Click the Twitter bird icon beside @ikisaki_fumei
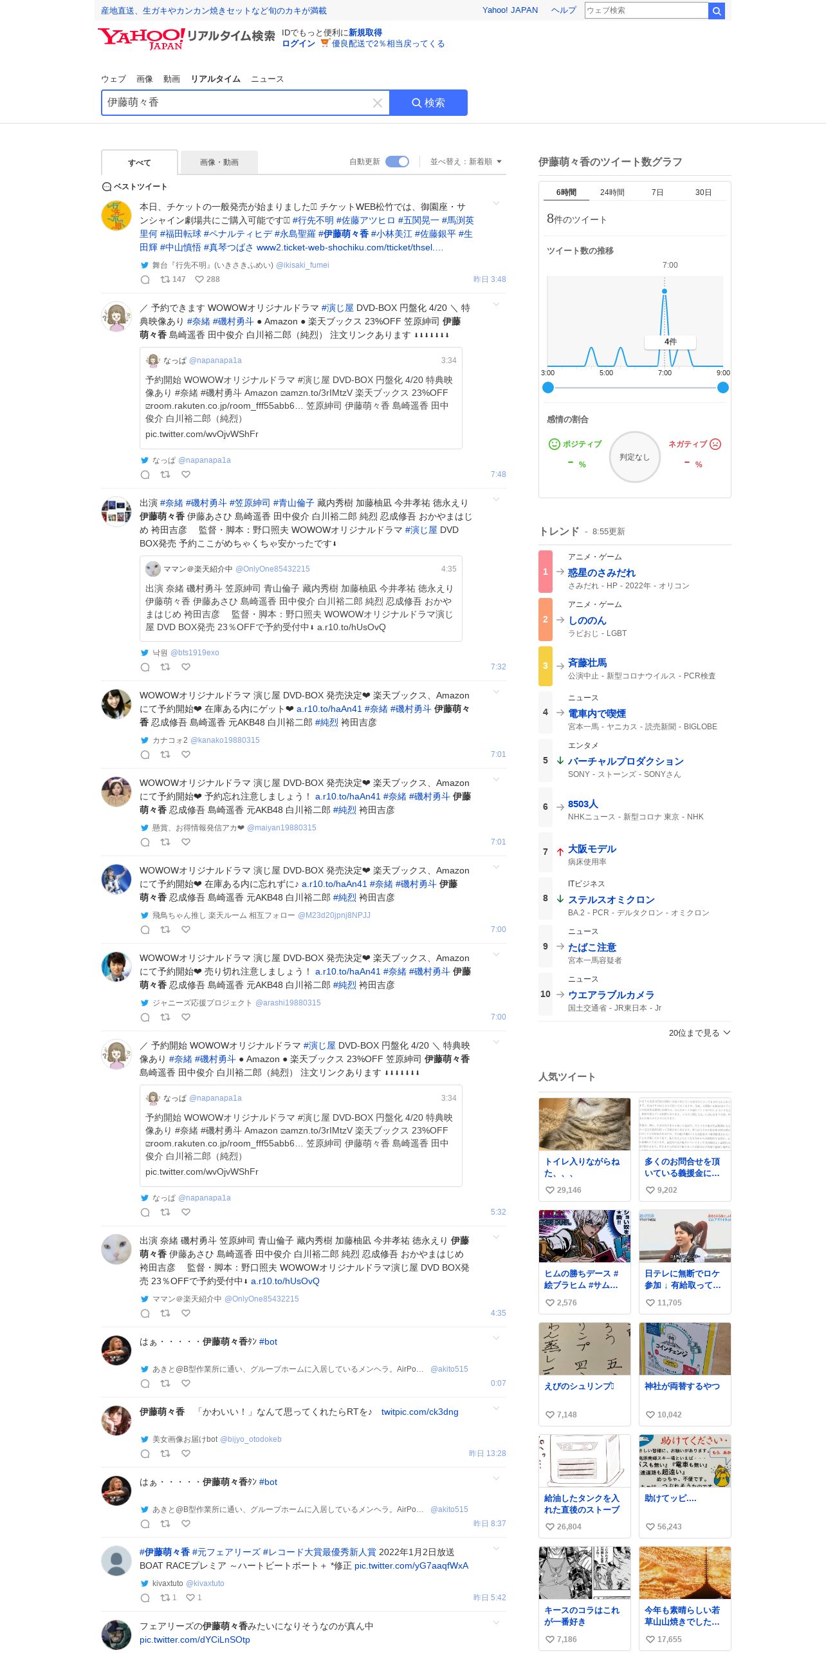The height and width of the screenshot is (1653, 826). tap(145, 265)
